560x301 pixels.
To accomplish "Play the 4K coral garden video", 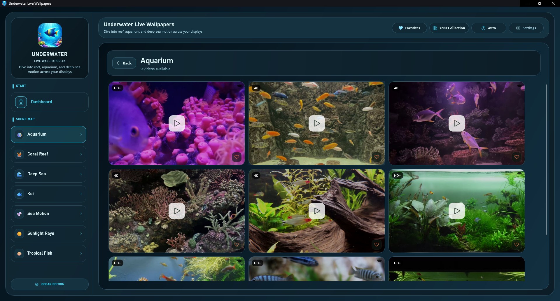I will pos(177,211).
